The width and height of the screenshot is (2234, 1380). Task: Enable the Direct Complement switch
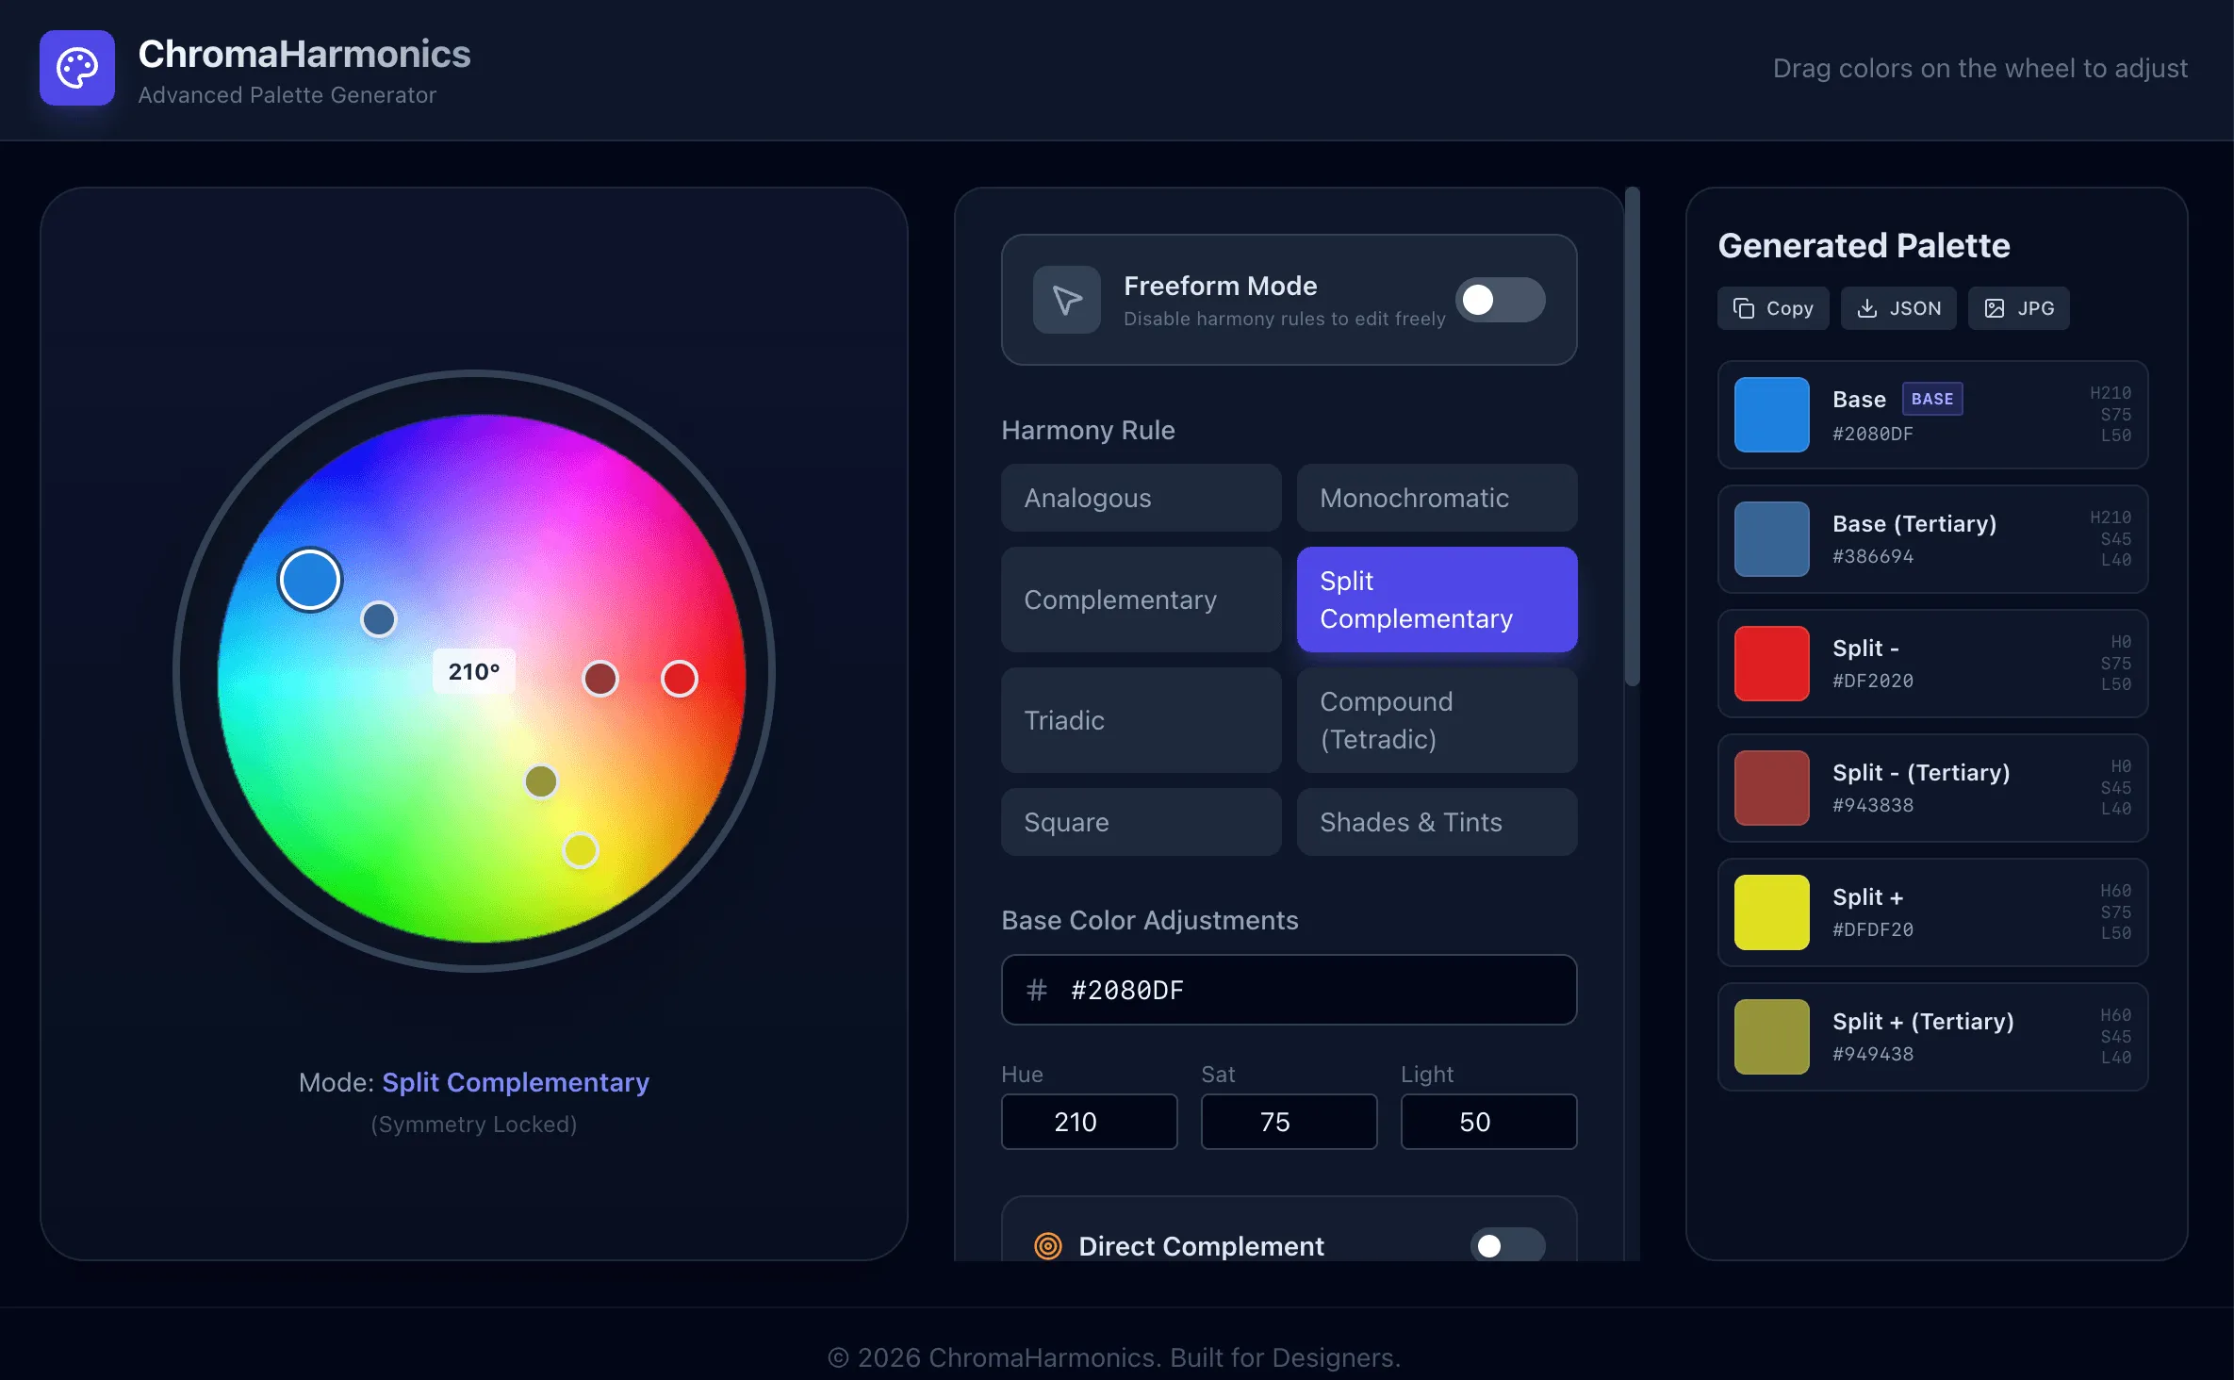[1508, 1246]
